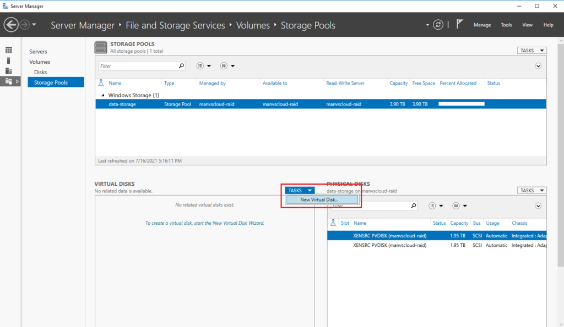Click the Volumes breadcrumb in the header
The height and width of the screenshot is (327, 564).
coord(253,25)
